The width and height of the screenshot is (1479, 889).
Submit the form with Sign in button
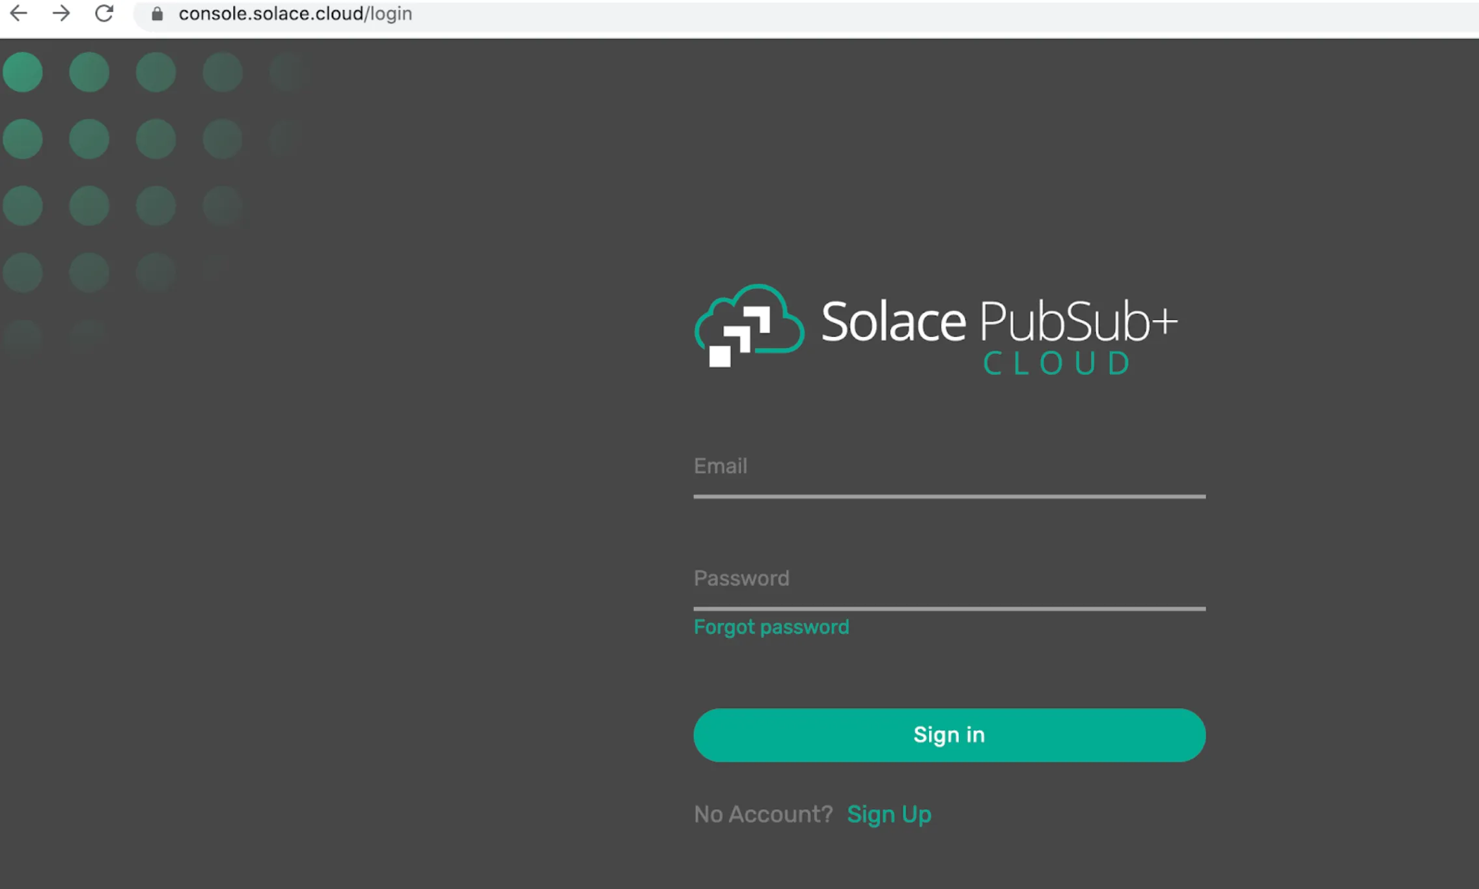click(x=949, y=735)
